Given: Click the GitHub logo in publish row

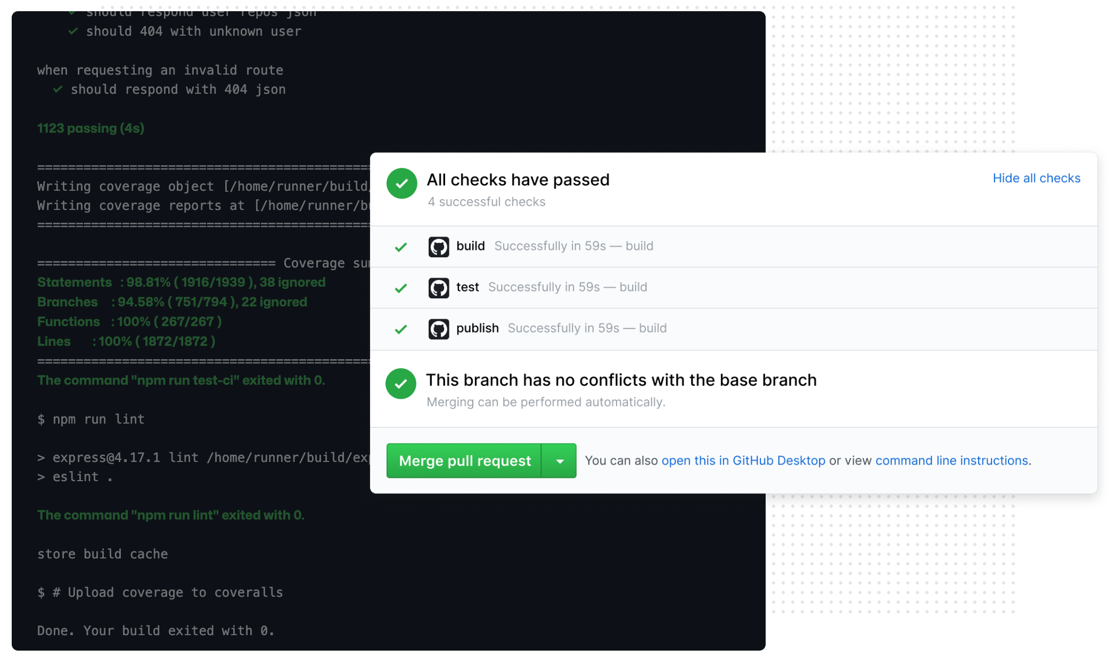Looking at the screenshot, I should [x=439, y=329].
